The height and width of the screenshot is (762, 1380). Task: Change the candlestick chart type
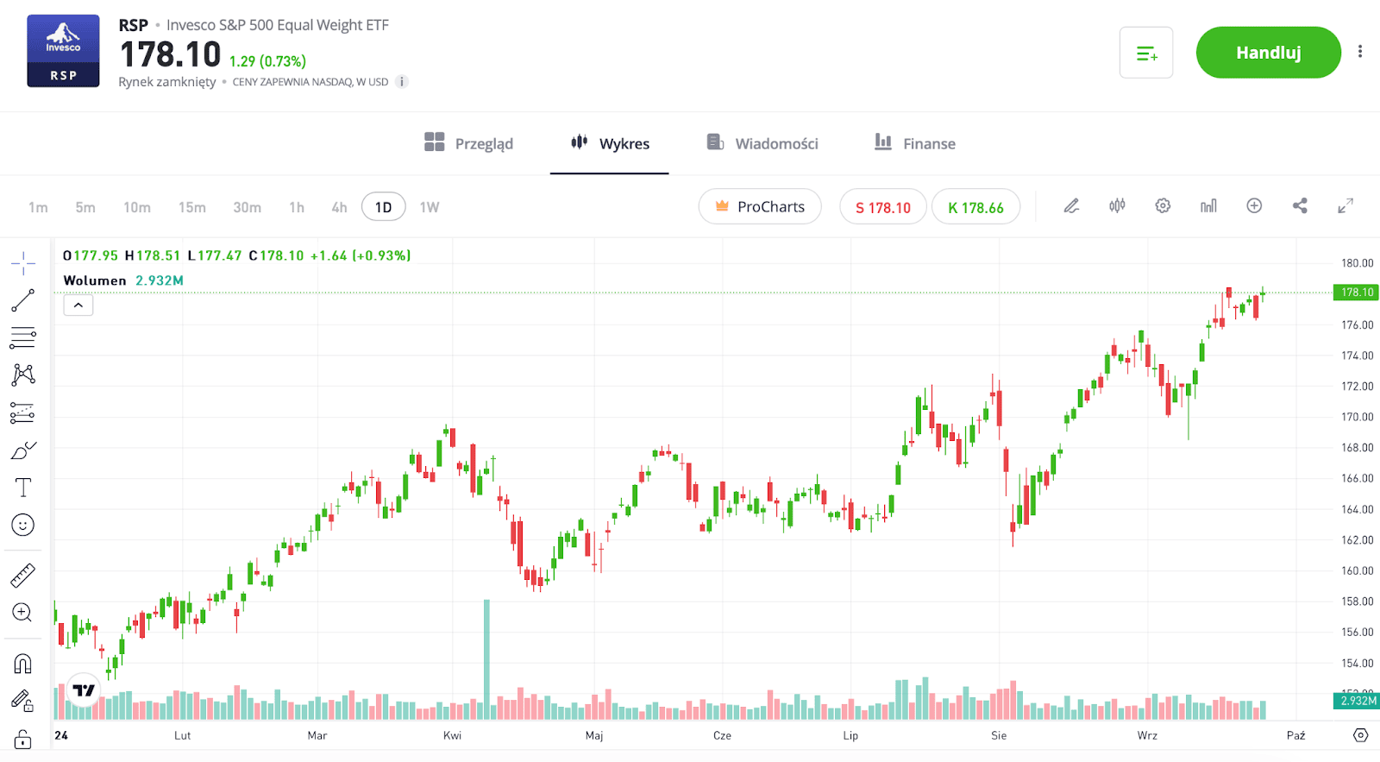click(1117, 206)
